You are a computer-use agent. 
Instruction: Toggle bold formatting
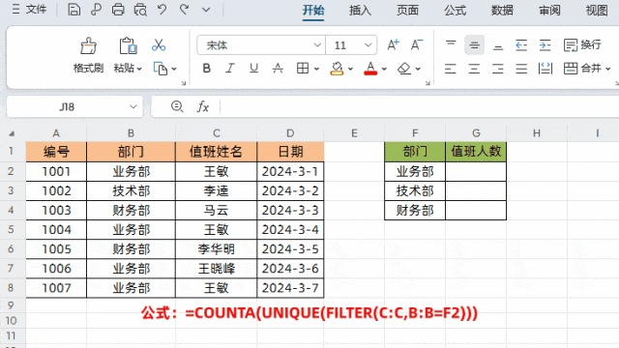coord(206,69)
